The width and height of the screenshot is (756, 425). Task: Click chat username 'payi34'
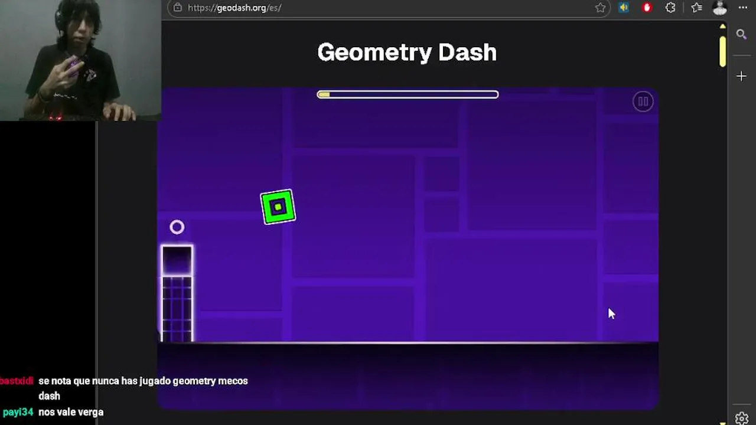(18, 412)
